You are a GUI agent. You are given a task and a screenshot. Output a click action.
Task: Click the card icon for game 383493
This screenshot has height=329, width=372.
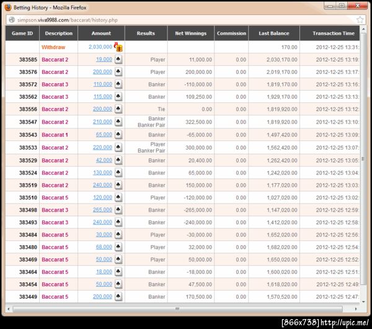pyautogui.click(x=118, y=222)
